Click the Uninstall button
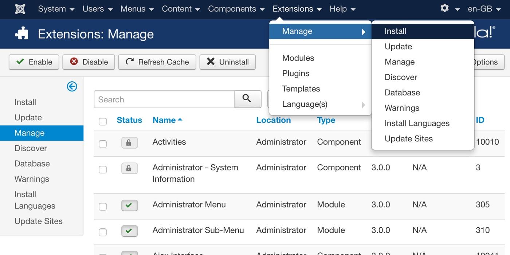The height and width of the screenshot is (255, 510). (x=228, y=62)
